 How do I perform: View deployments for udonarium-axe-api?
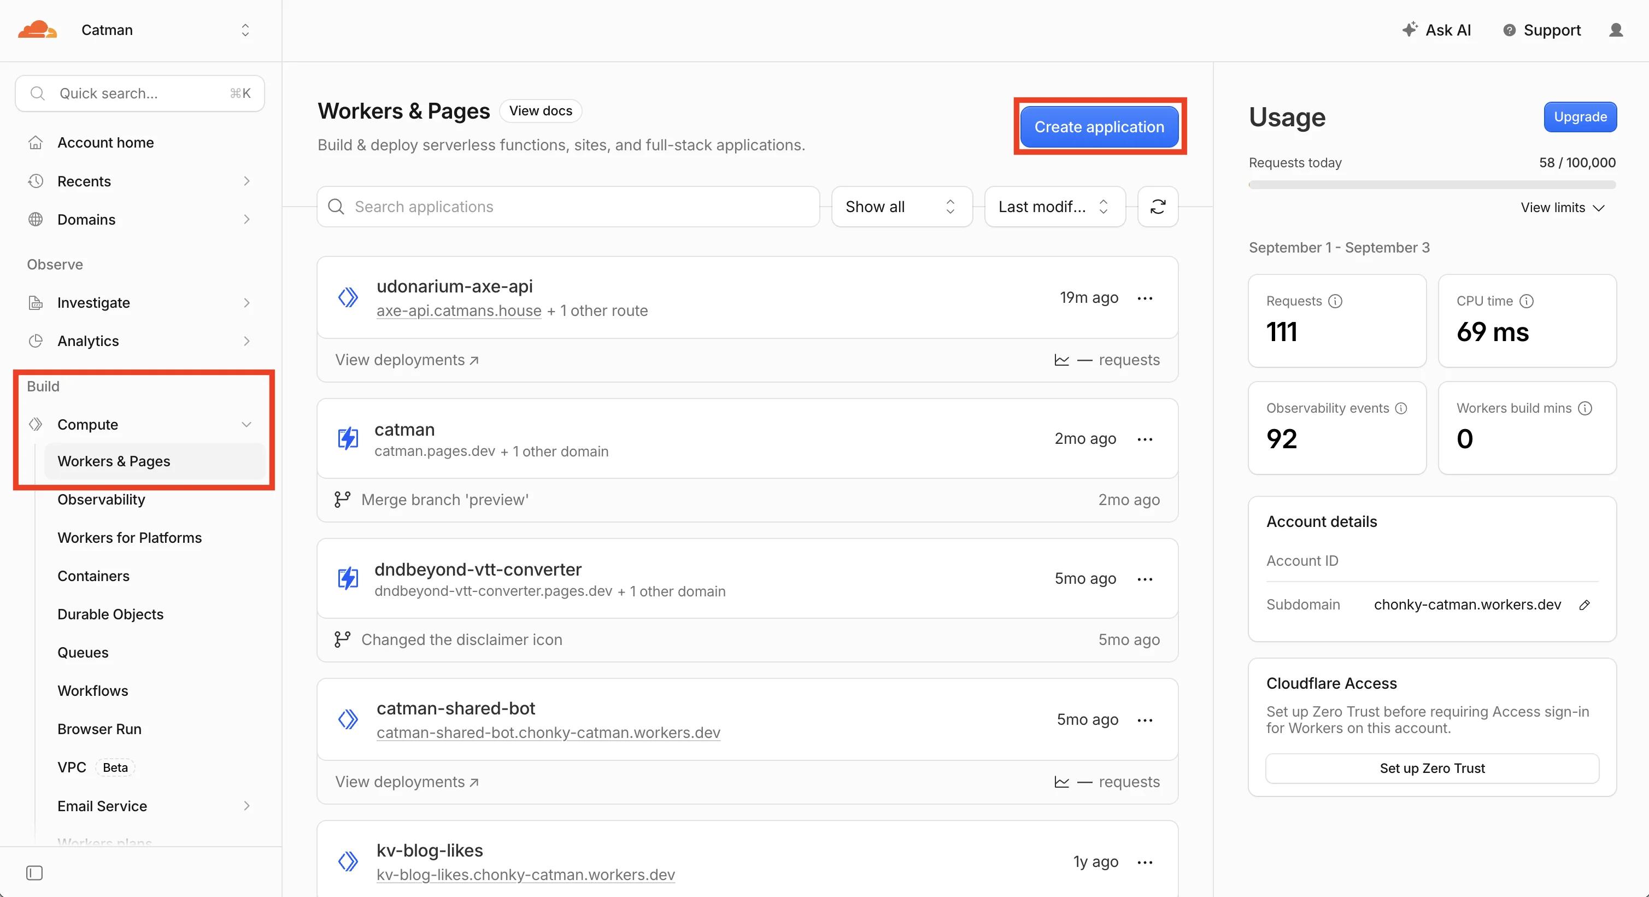pos(407,360)
